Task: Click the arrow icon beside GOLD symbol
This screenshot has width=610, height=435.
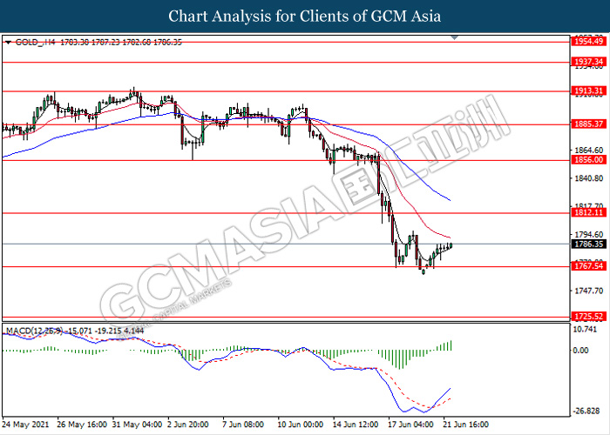Action: tap(8, 42)
